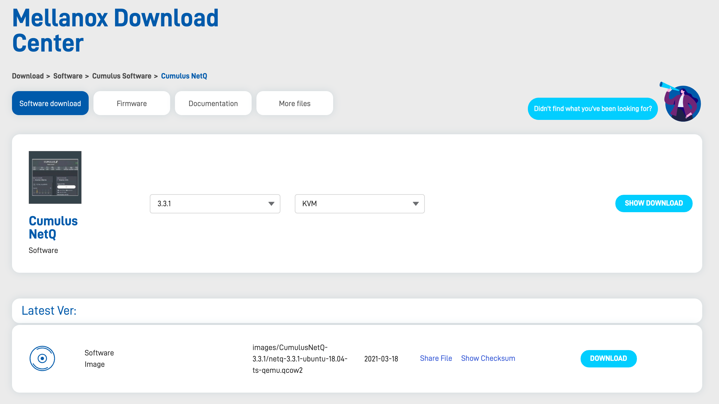Click the Share File link

coord(436,358)
